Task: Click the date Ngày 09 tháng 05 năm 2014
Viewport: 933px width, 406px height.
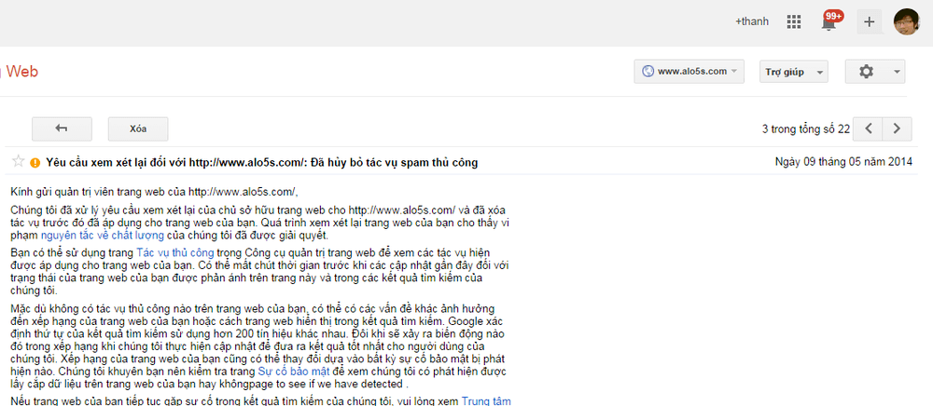Action: point(843,162)
